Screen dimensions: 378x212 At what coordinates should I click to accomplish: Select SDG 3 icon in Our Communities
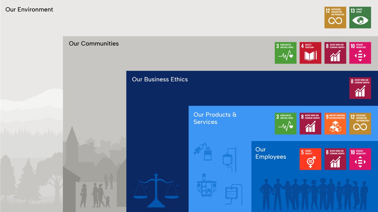286,53
